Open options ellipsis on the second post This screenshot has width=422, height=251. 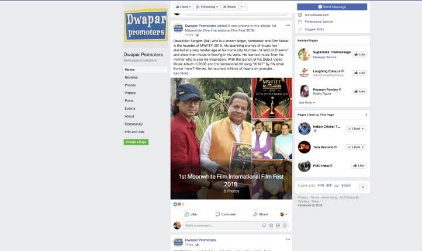click(x=288, y=239)
